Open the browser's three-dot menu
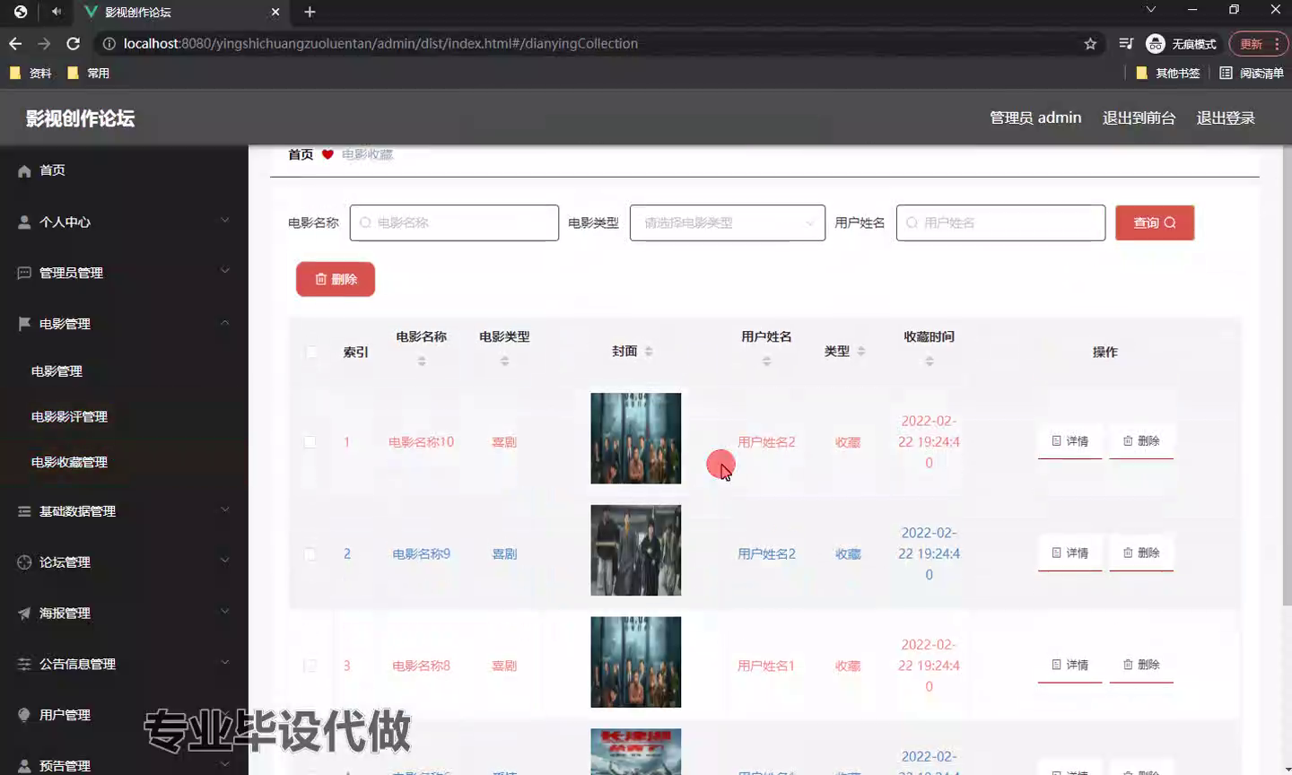 pyautogui.click(x=1277, y=43)
